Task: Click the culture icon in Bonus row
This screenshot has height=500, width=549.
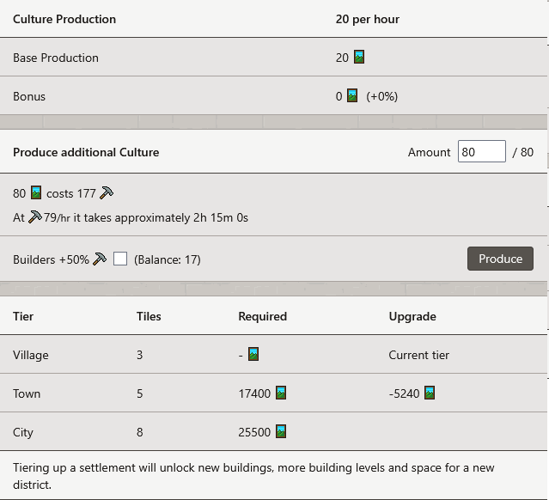Action: coord(352,96)
